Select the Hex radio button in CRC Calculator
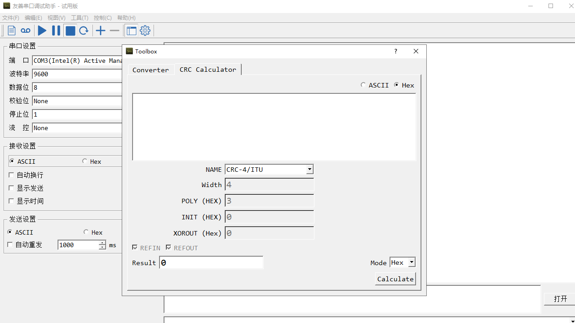This screenshot has height=323, width=575. 397,85
